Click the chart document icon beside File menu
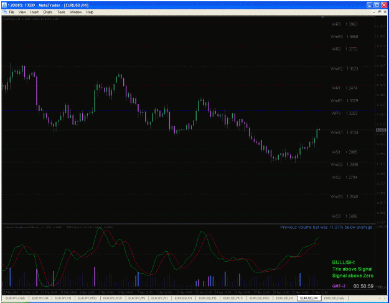The height and width of the screenshot is (303, 389). 4,12
